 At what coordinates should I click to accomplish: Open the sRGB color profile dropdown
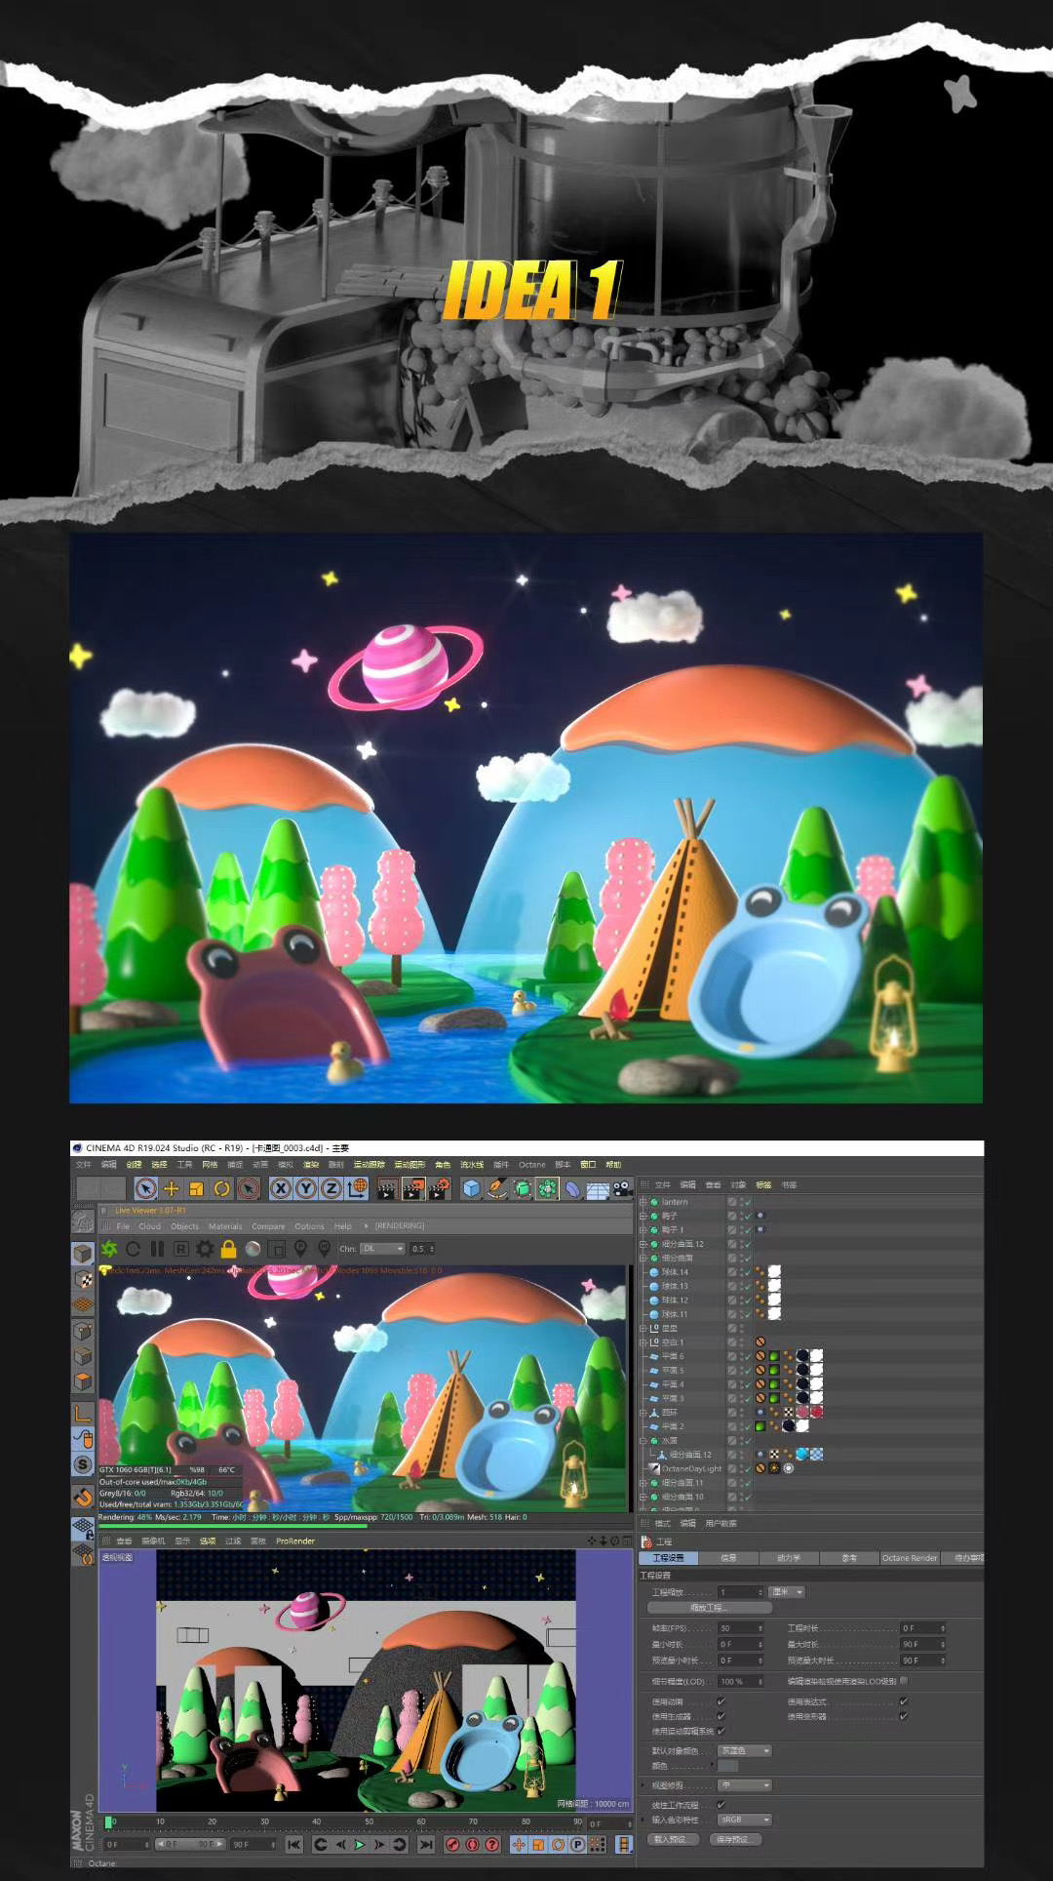tap(745, 1820)
